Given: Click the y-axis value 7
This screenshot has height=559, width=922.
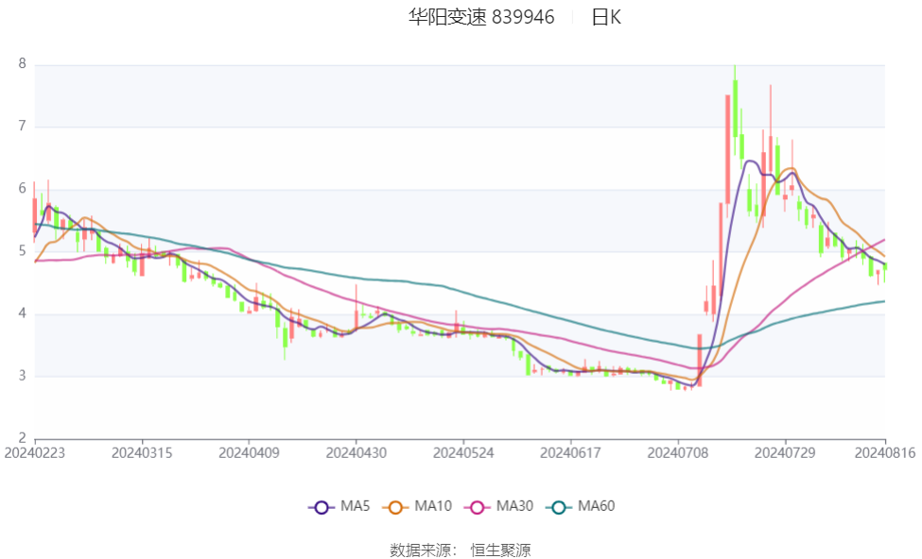Looking at the screenshot, I should (23, 126).
